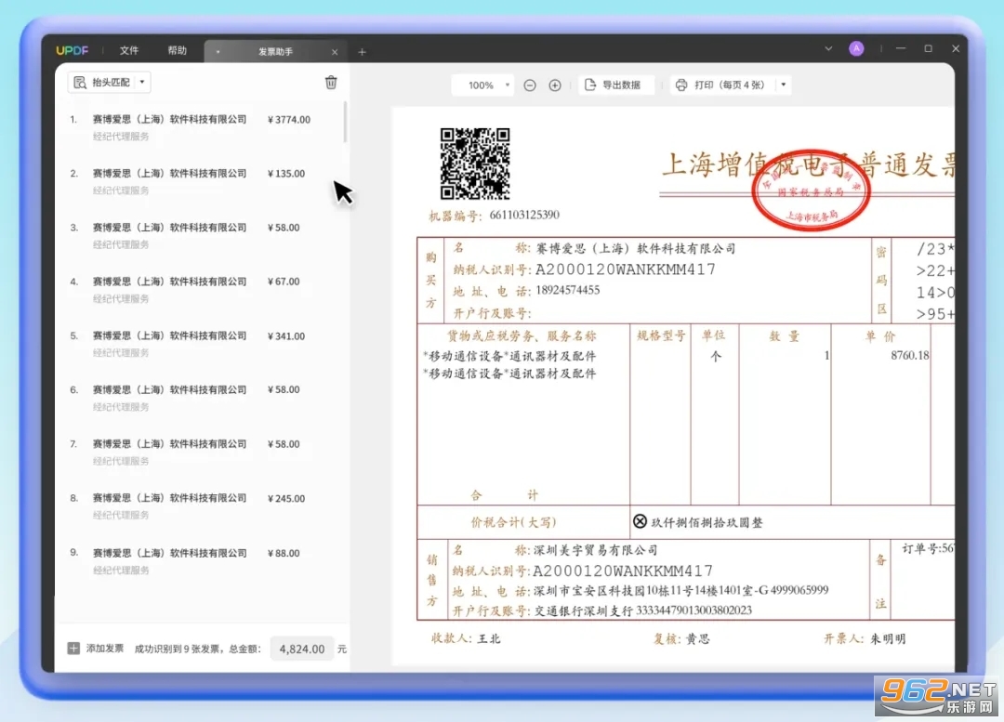Close the 发票助手 tab
The image size is (1004, 722).
pos(335,52)
